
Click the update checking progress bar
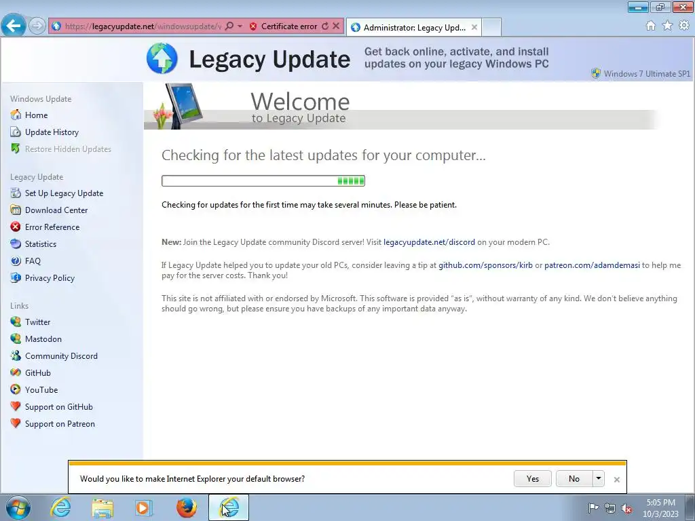pos(263,180)
